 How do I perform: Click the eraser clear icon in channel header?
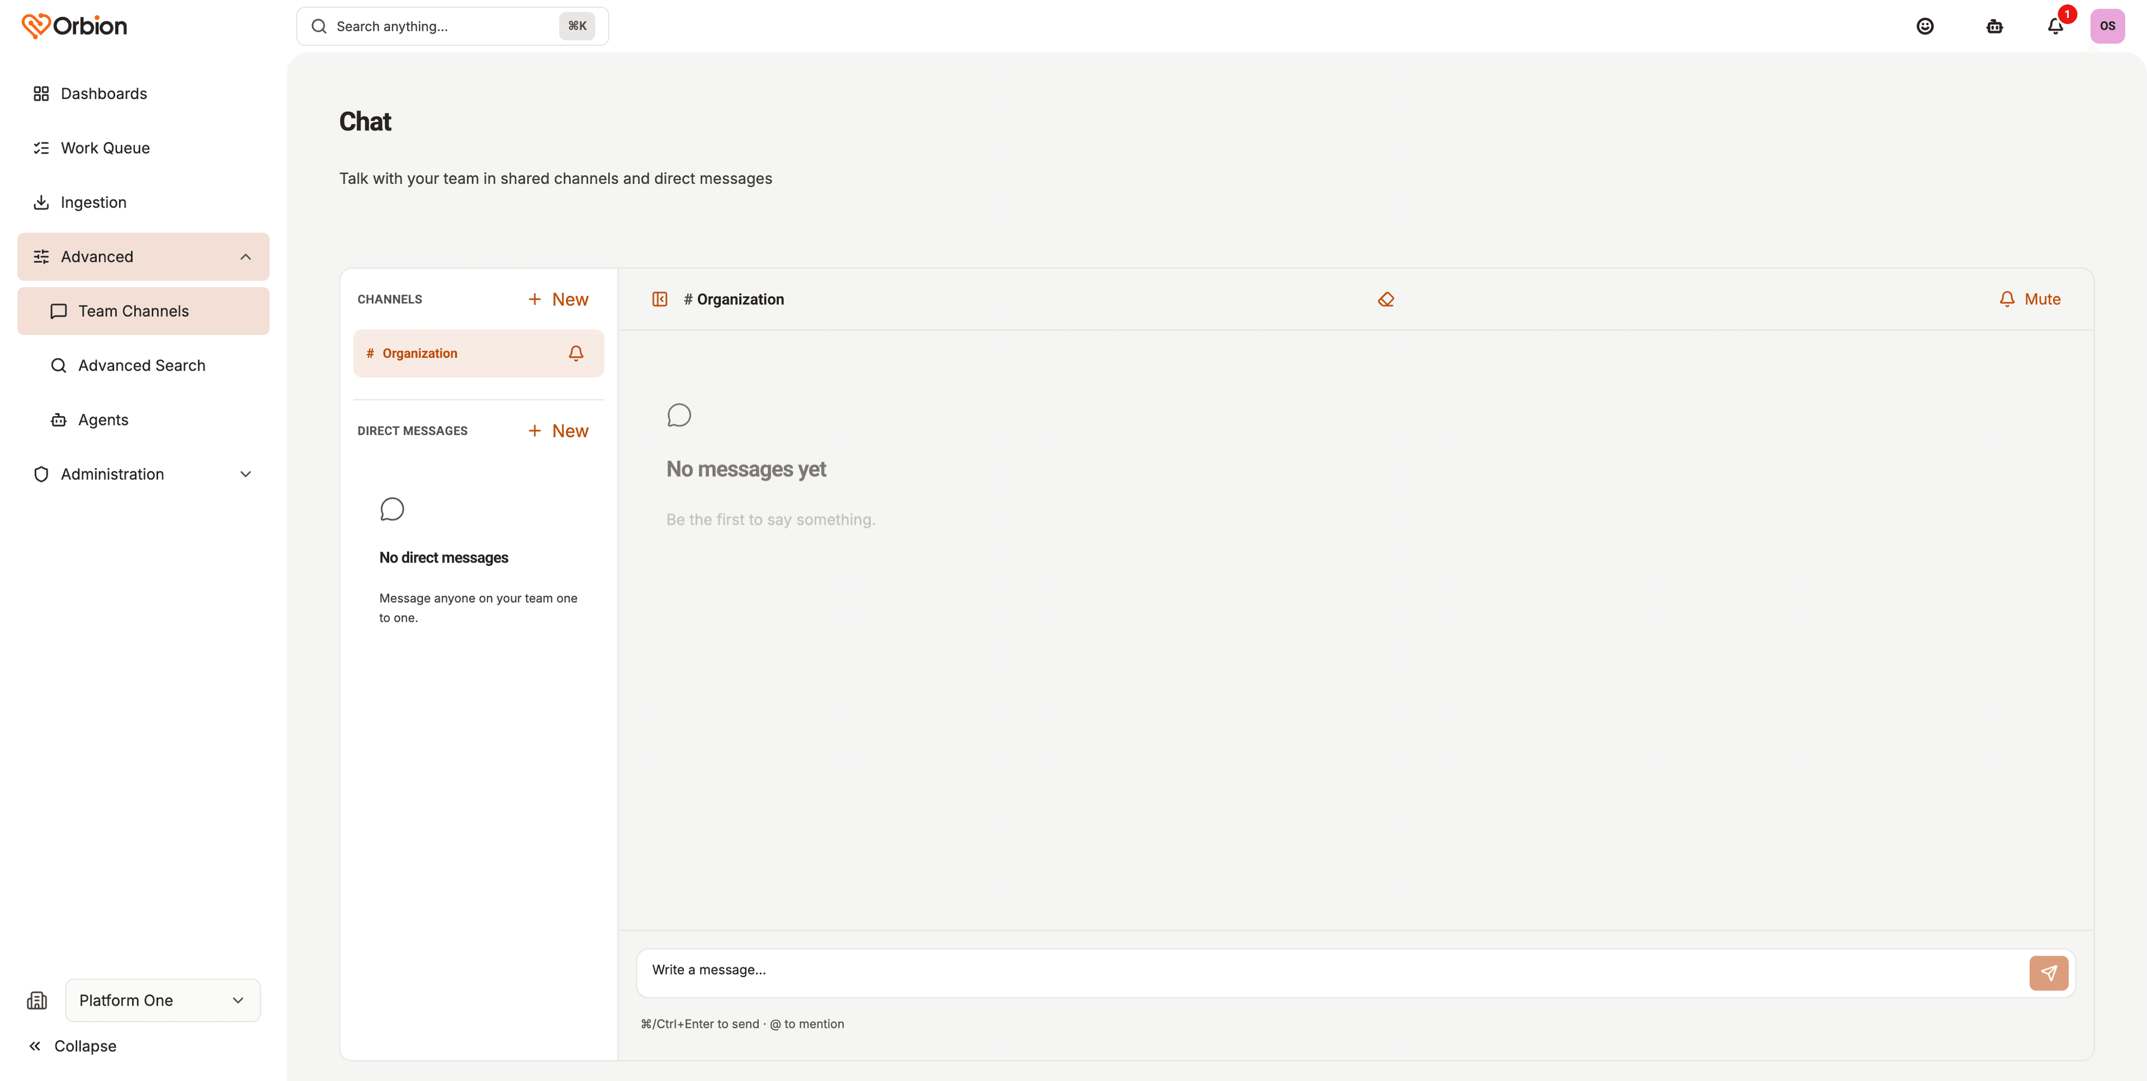point(1386,299)
